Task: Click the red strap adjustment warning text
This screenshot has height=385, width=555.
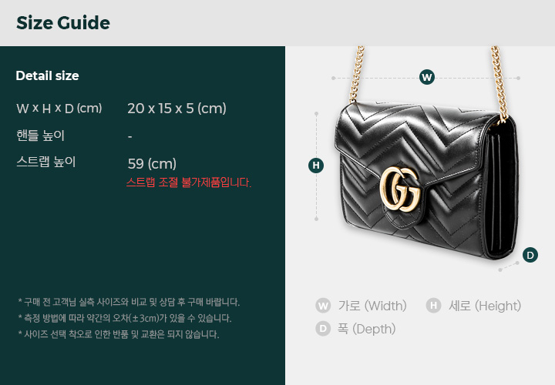Action: click(x=189, y=182)
